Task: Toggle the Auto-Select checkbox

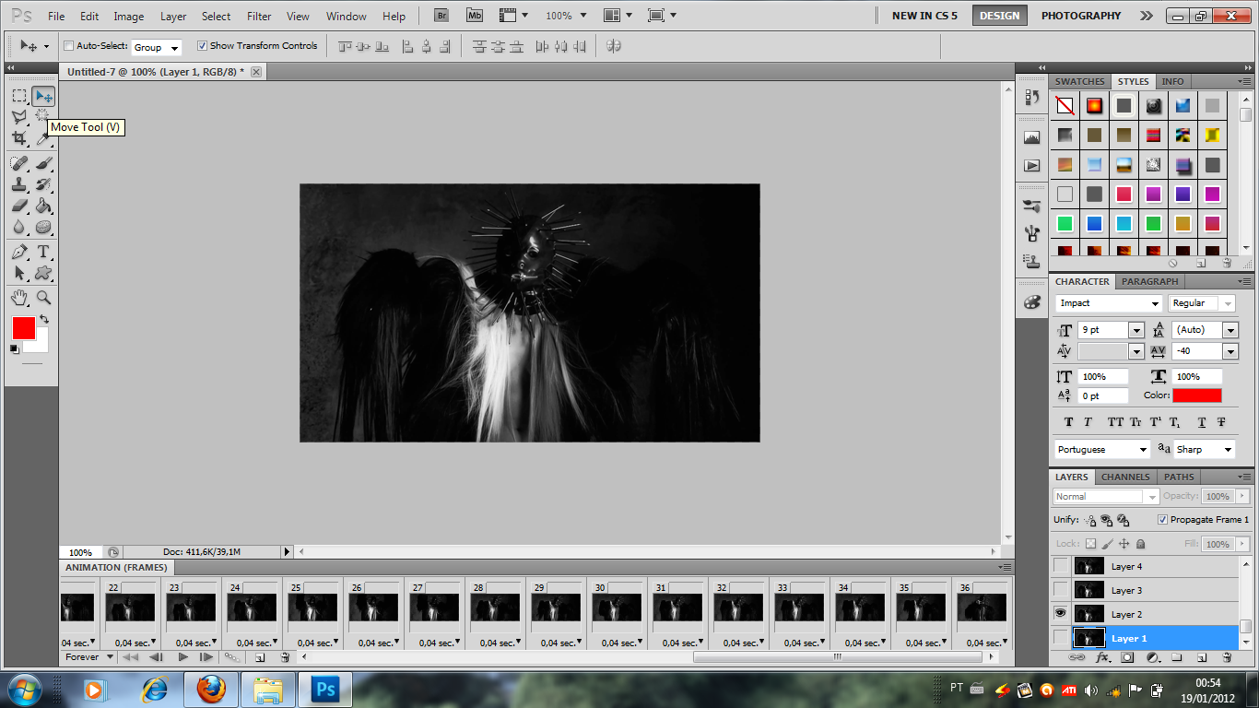Action: [x=69, y=46]
